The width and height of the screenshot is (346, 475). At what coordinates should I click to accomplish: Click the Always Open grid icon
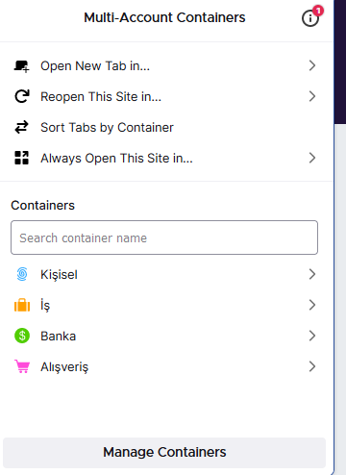click(x=22, y=158)
